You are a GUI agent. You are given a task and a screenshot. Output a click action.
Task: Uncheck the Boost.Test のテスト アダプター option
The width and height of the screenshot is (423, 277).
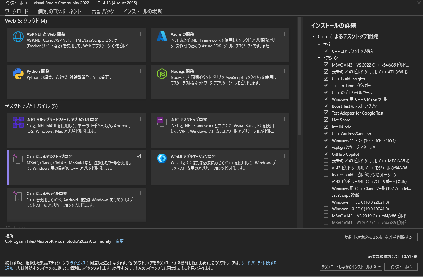tap(326, 106)
